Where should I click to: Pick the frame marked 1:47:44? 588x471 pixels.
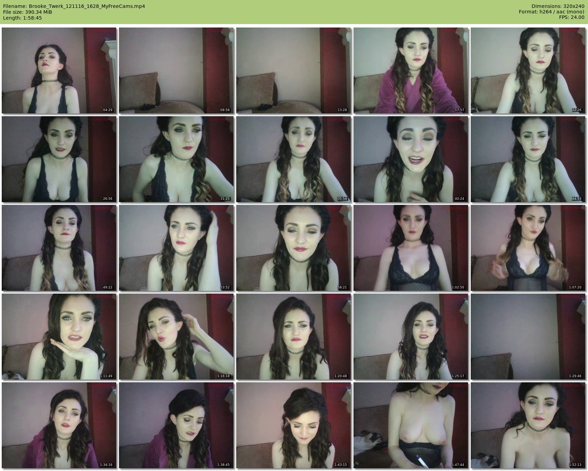coord(411,425)
